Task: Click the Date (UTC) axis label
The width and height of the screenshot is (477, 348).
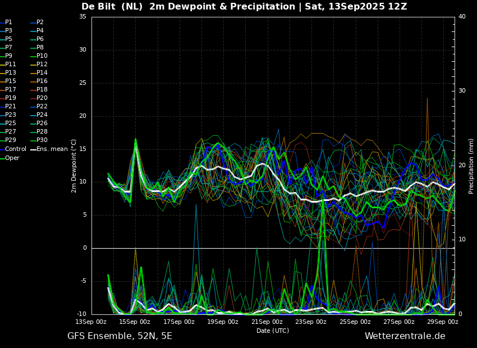Action: coord(273,331)
